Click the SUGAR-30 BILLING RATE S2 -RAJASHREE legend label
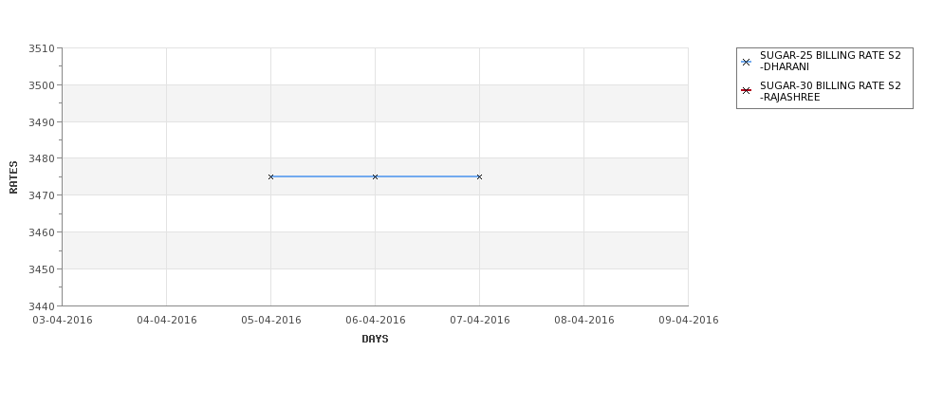The width and height of the screenshot is (925, 407). pos(830,91)
